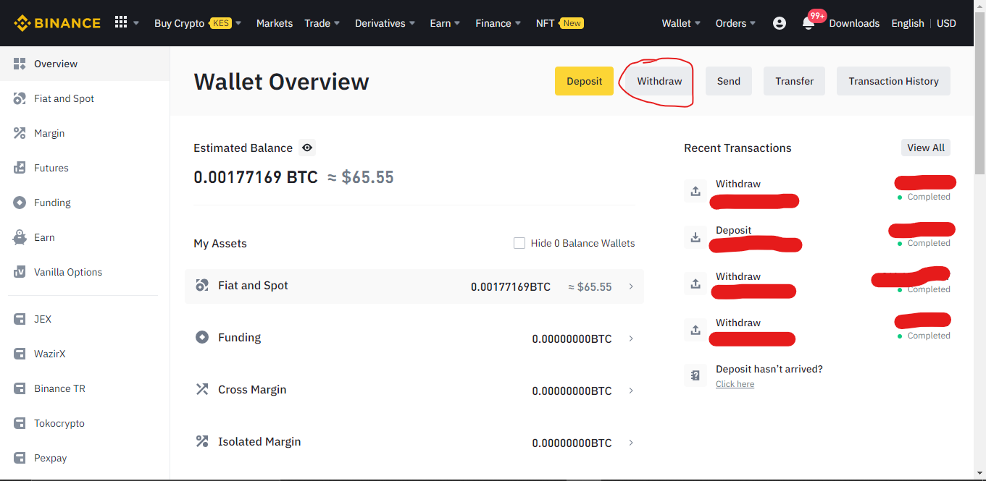Open the apps grid menu icon
This screenshot has width=986, height=481.
[x=121, y=23]
